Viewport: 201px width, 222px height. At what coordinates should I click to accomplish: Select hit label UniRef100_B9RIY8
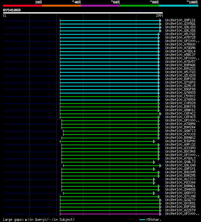180,106
